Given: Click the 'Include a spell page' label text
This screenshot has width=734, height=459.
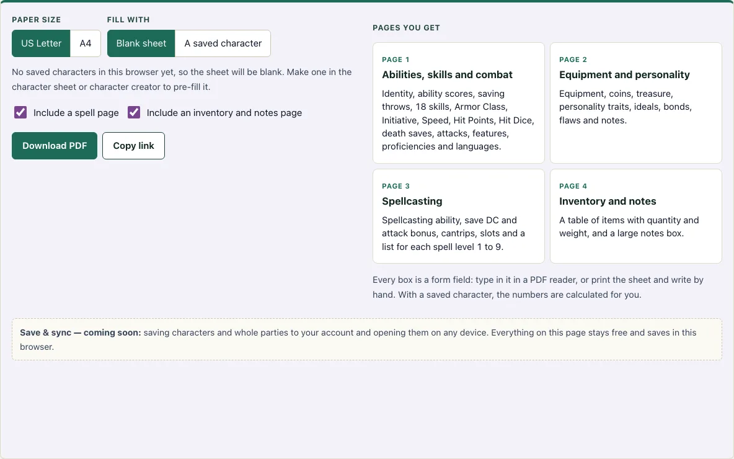Looking at the screenshot, I should (x=76, y=113).
